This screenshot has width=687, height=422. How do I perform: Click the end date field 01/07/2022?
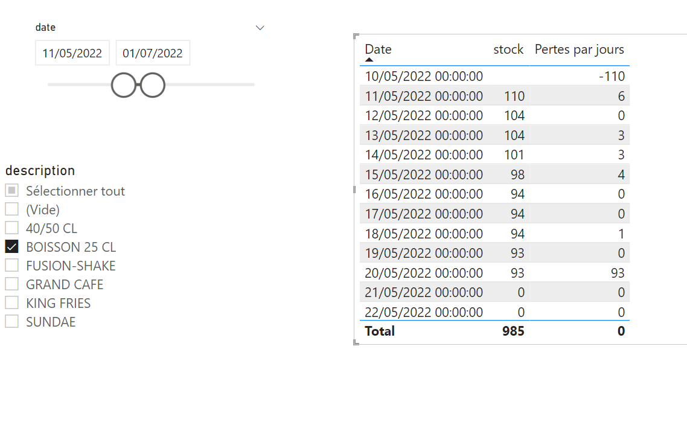153,53
